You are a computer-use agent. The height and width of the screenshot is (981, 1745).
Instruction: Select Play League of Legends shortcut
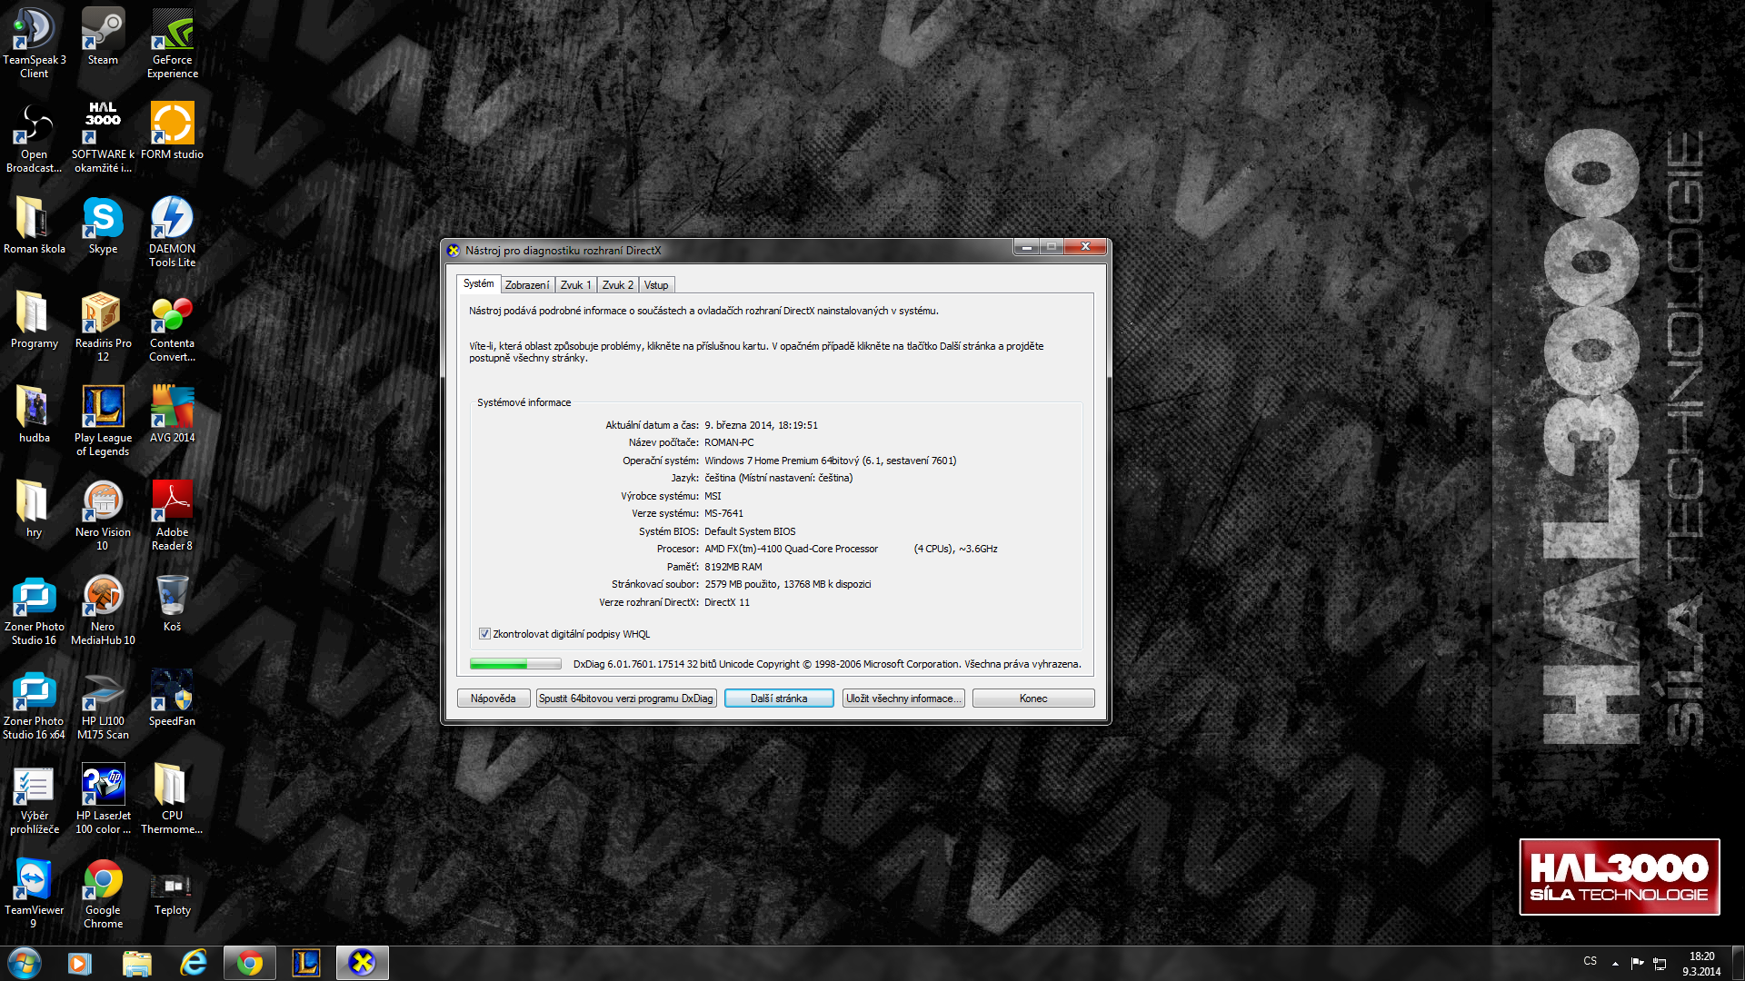tap(103, 421)
